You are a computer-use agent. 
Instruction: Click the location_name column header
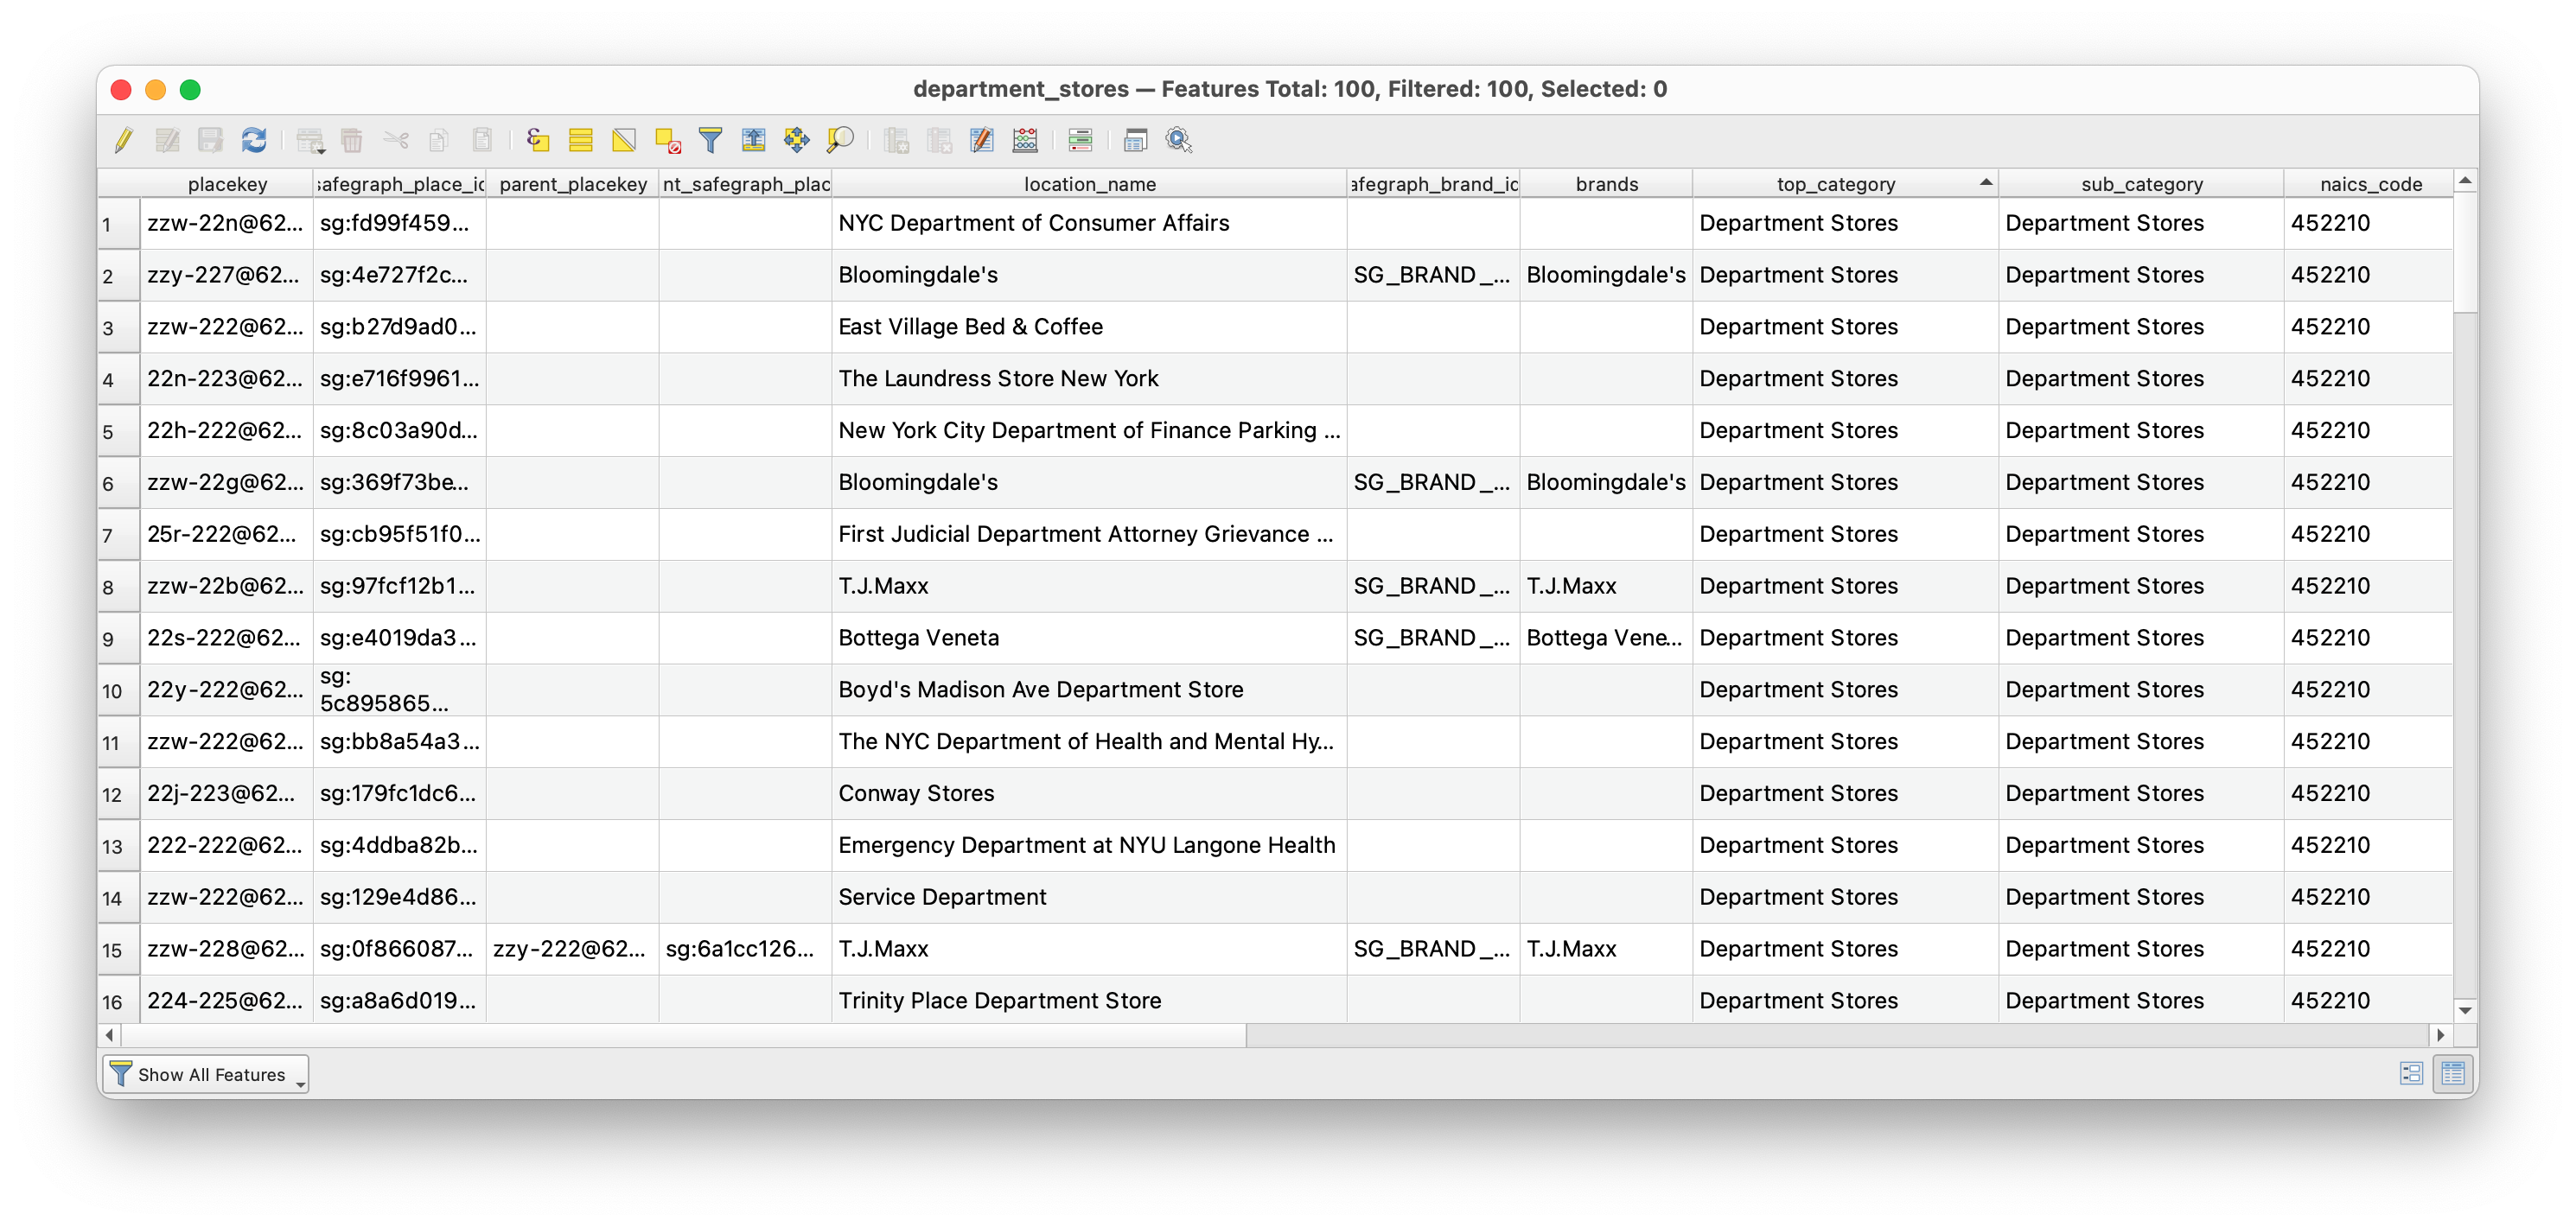(1089, 184)
